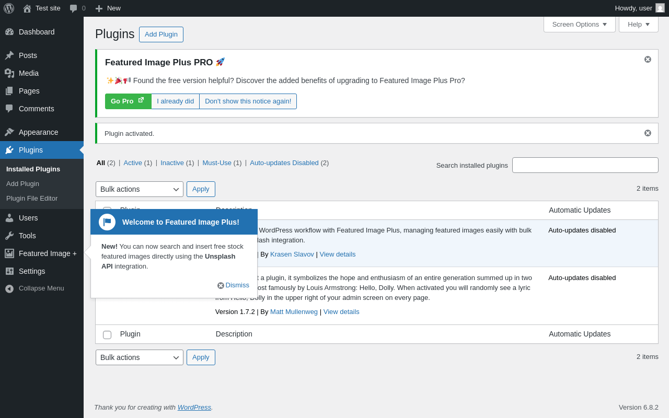Image resolution: width=669 pixels, height=418 pixels.
Task: Open Appearance via the paintbrush icon
Action: click(9, 132)
